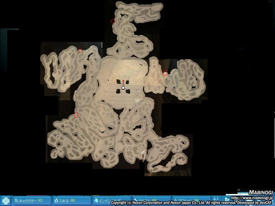Click the crossed-tools icon in bottom bar
Viewport: 275px width, 206px height.
point(217,200)
